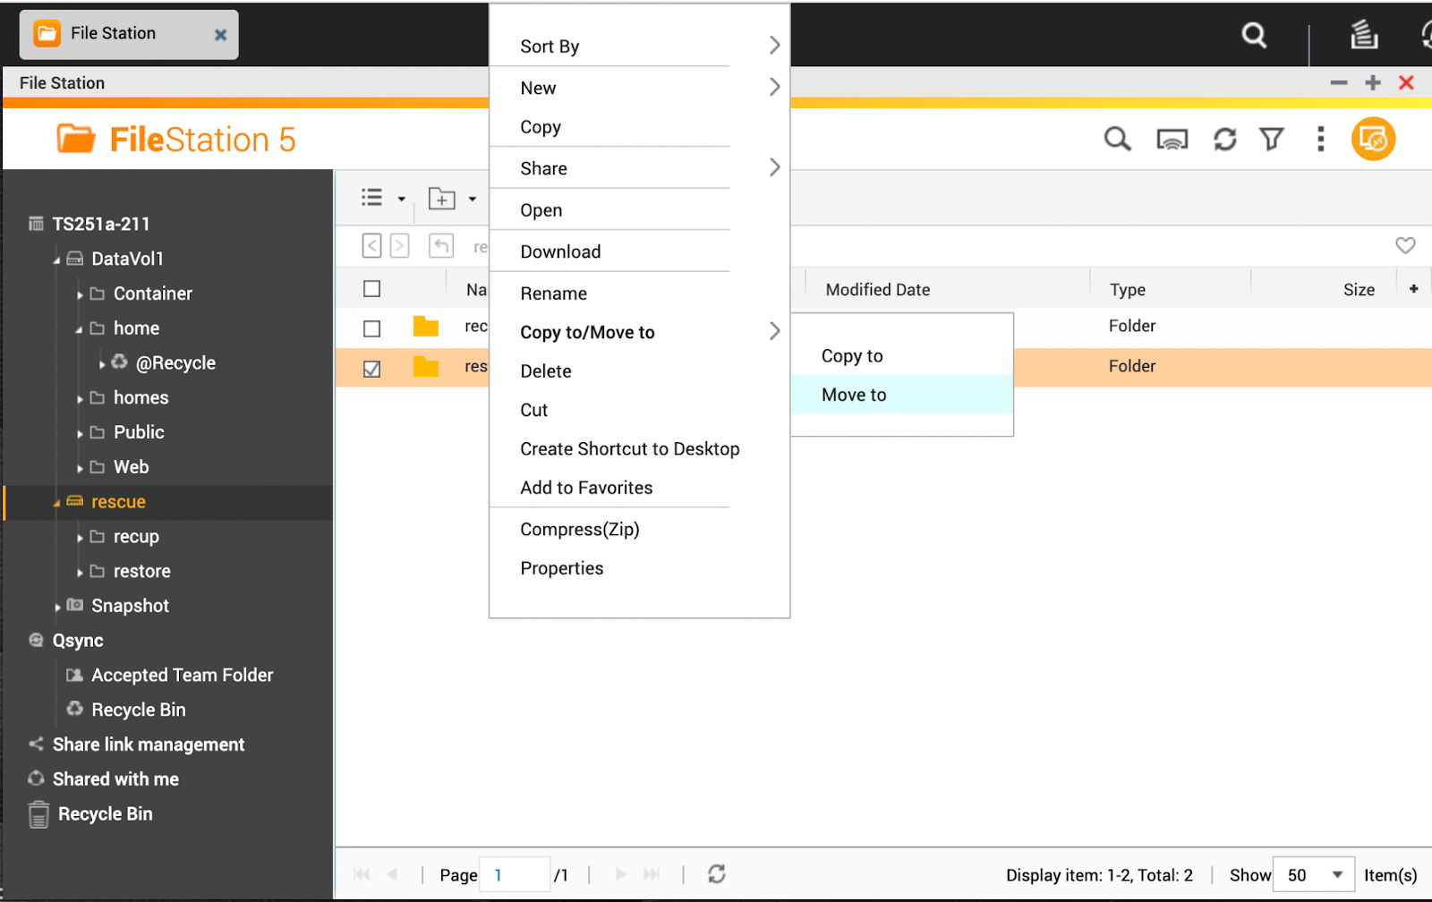Toggle the select-all checkbox in the header
The image size is (1432, 902).
pos(372,289)
